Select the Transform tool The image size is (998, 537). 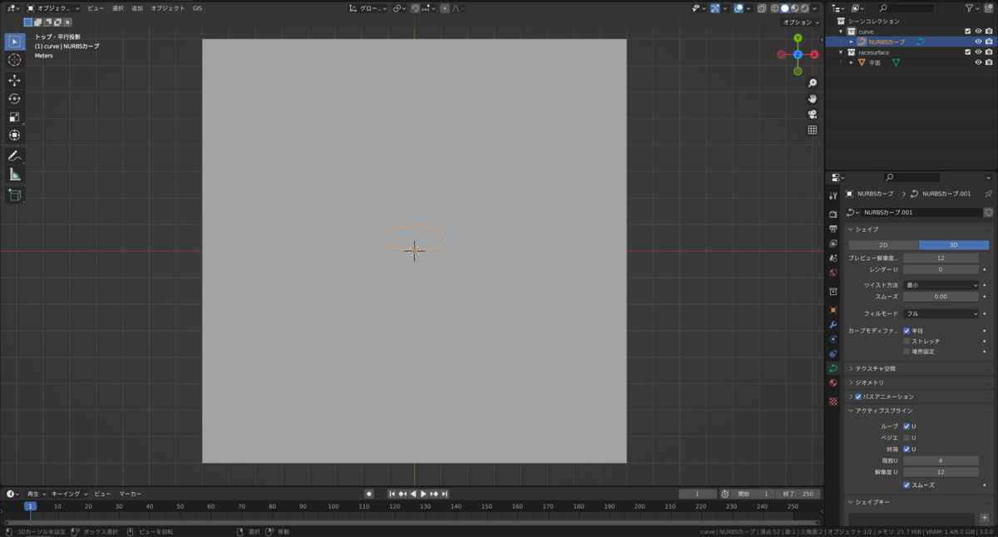click(x=14, y=135)
